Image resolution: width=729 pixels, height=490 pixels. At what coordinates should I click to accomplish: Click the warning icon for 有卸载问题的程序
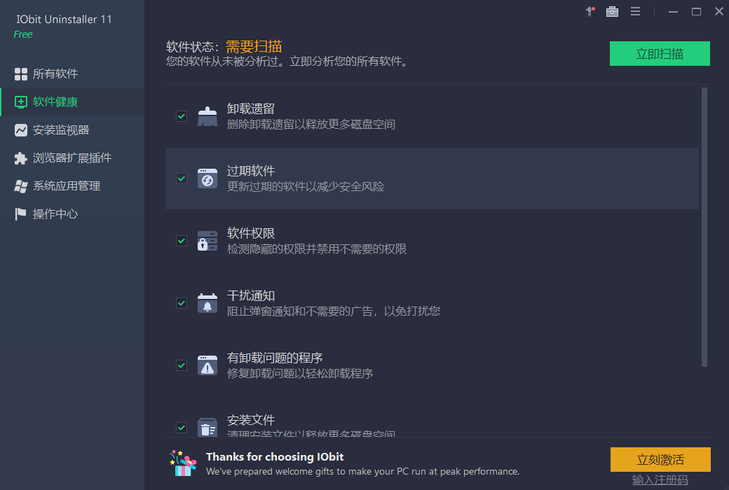(x=207, y=365)
